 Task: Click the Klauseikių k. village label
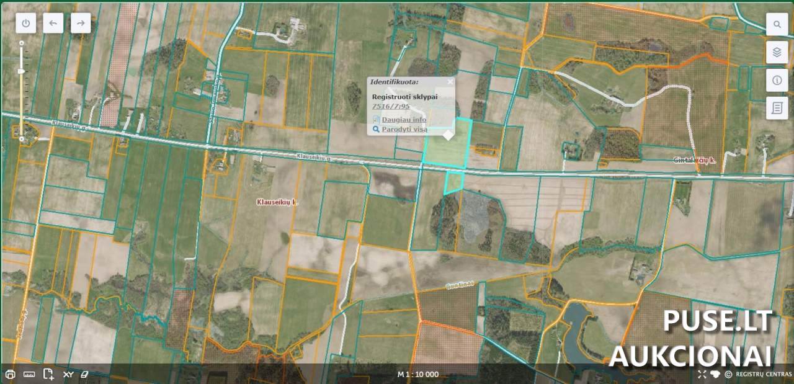[277, 202]
